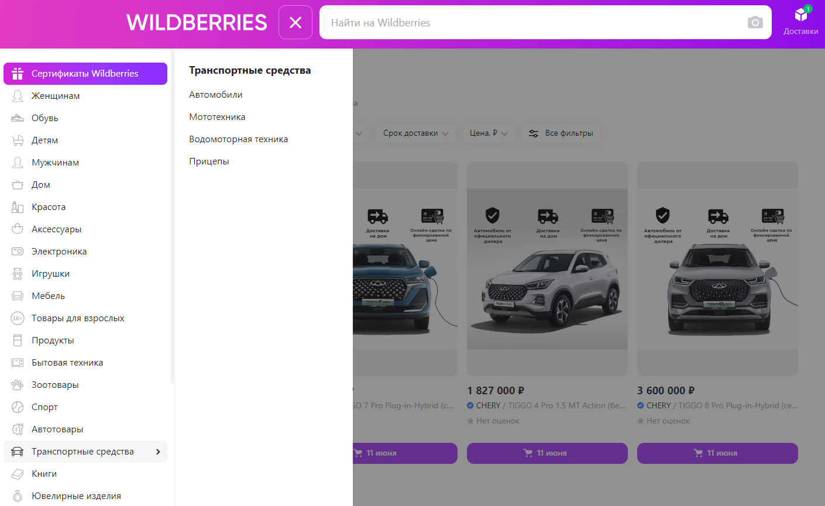The width and height of the screenshot is (825, 506).
Task: Click the Автотовары gear icon
Action: 18,429
